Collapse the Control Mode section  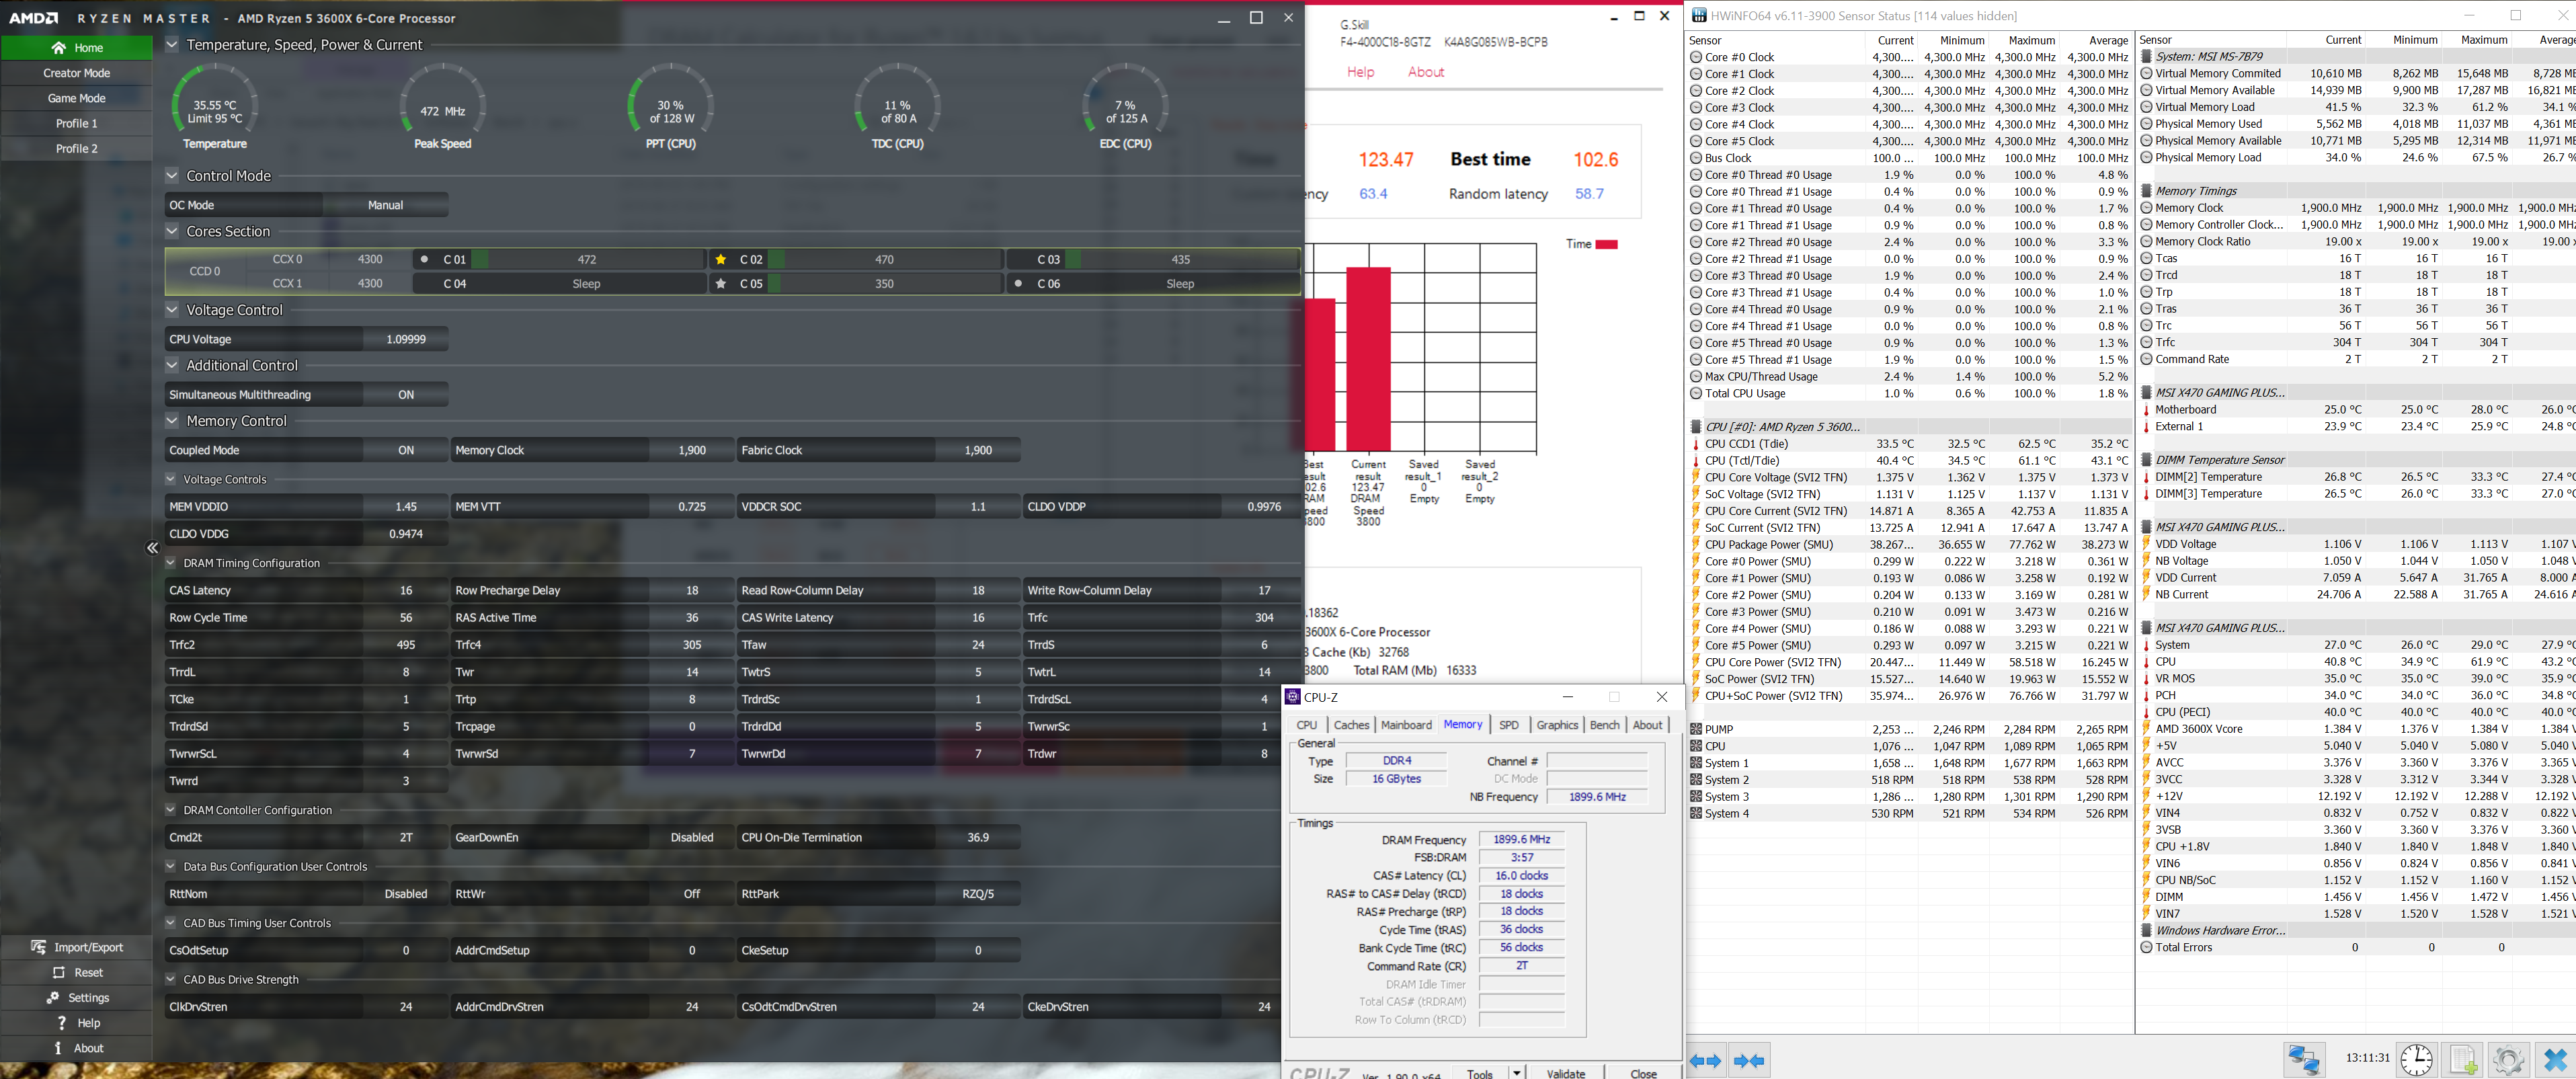pyautogui.click(x=172, y=175)
